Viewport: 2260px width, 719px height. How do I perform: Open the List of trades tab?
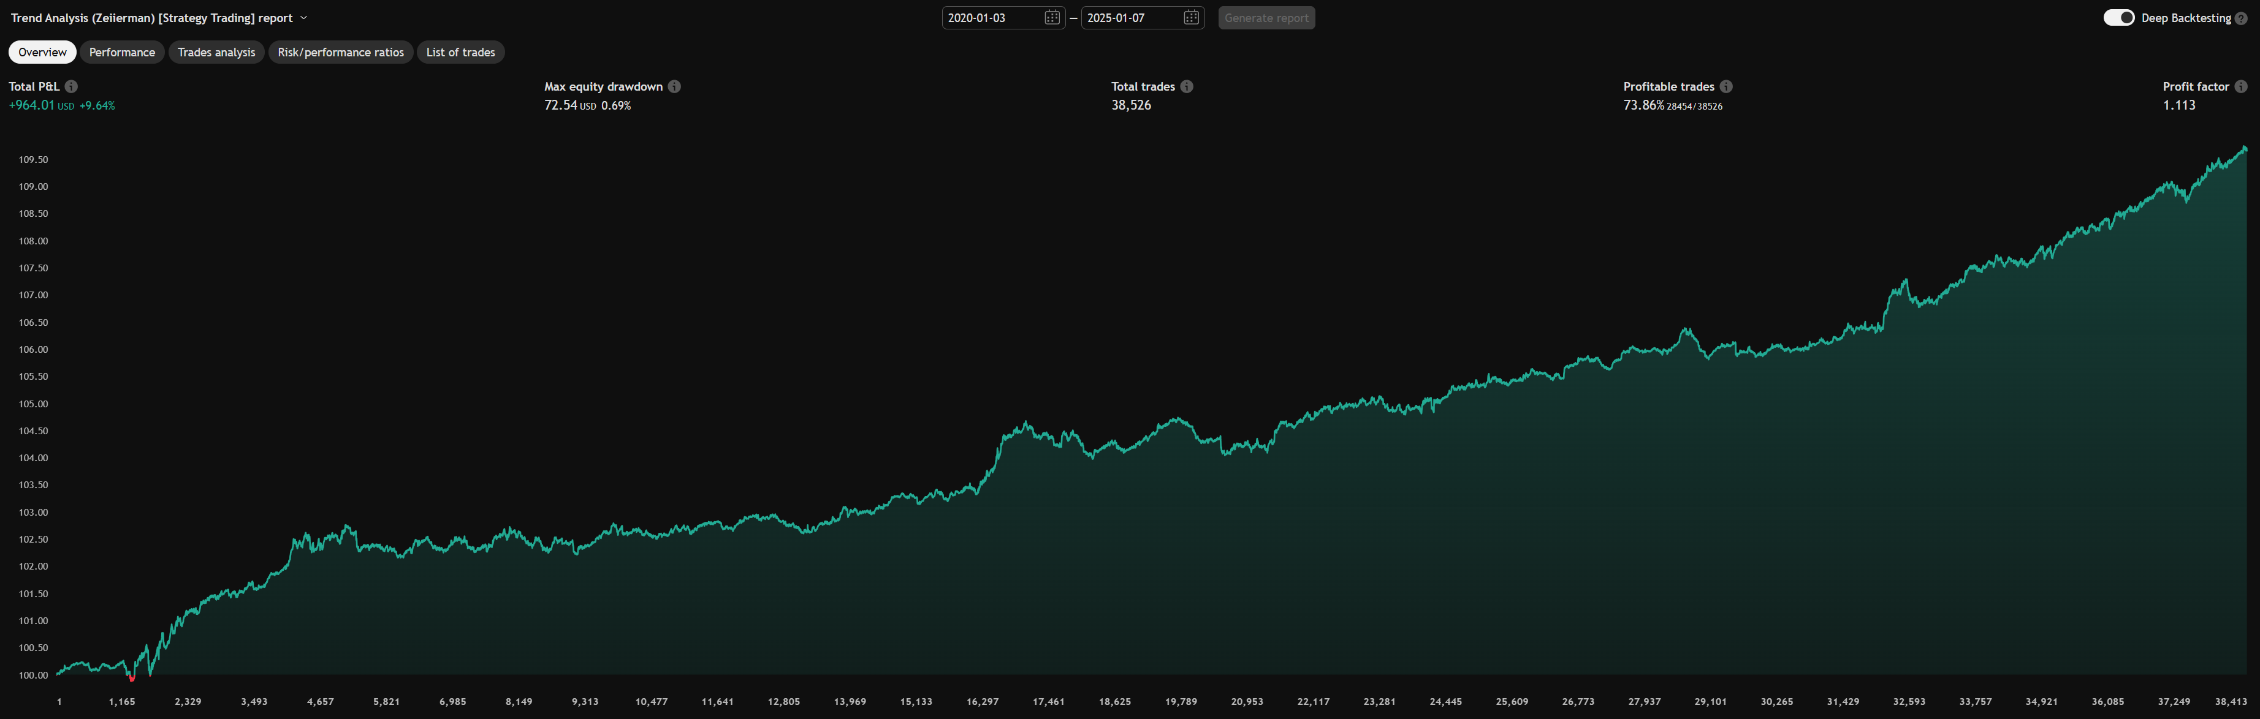[x=460, y=53]
